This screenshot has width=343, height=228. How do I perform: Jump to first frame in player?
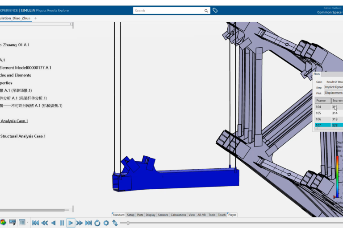[35, 223]
